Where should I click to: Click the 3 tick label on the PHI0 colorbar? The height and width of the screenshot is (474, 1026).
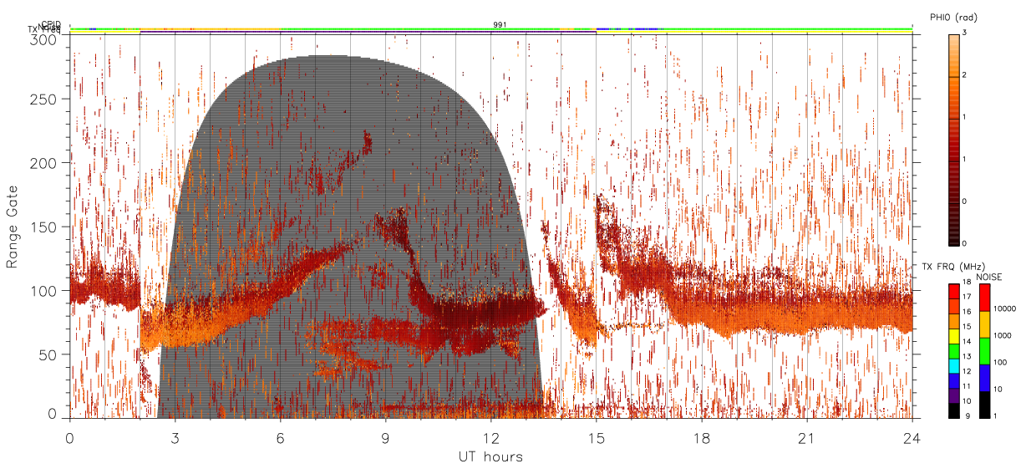(x=963, y=33)
